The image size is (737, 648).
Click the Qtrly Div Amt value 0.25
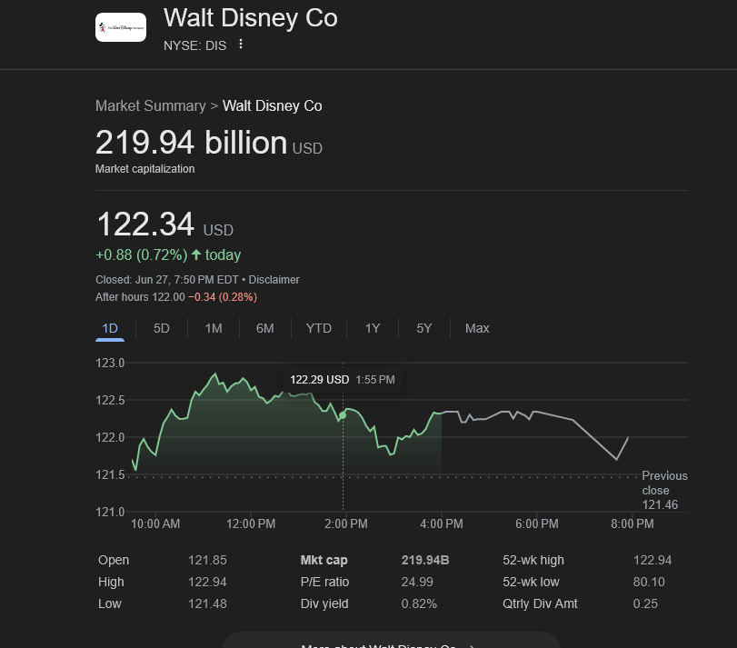[645, 603]
